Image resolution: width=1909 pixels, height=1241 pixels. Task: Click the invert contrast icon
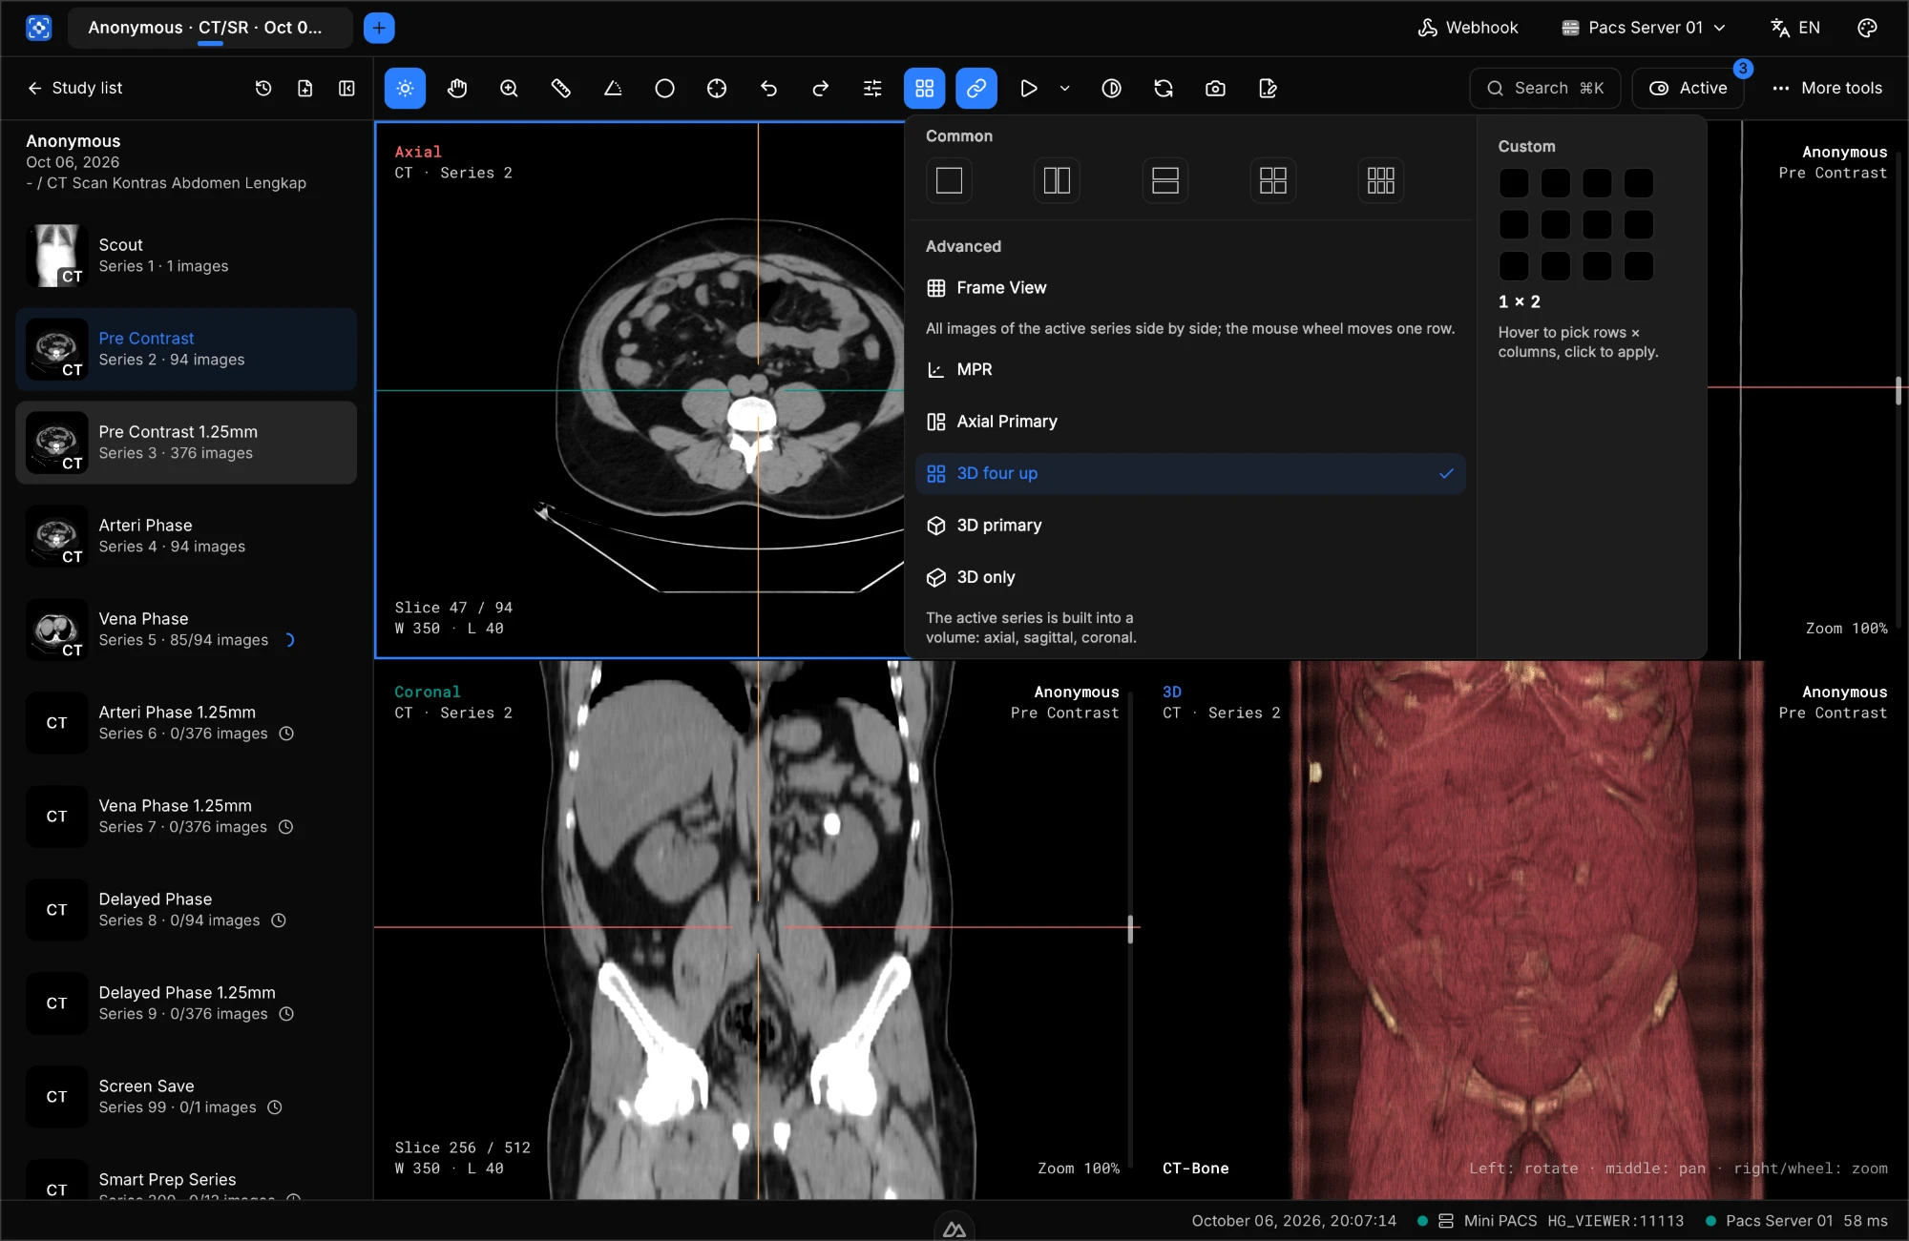coord(1111,89)
